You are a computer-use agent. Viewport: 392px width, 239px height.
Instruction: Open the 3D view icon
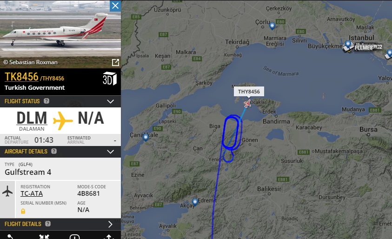[x=110, y=79]
